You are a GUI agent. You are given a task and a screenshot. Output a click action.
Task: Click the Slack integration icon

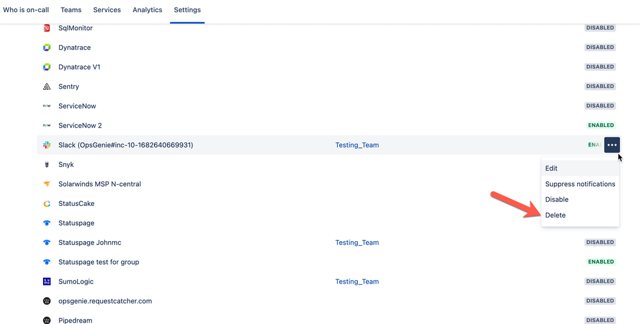47,145
